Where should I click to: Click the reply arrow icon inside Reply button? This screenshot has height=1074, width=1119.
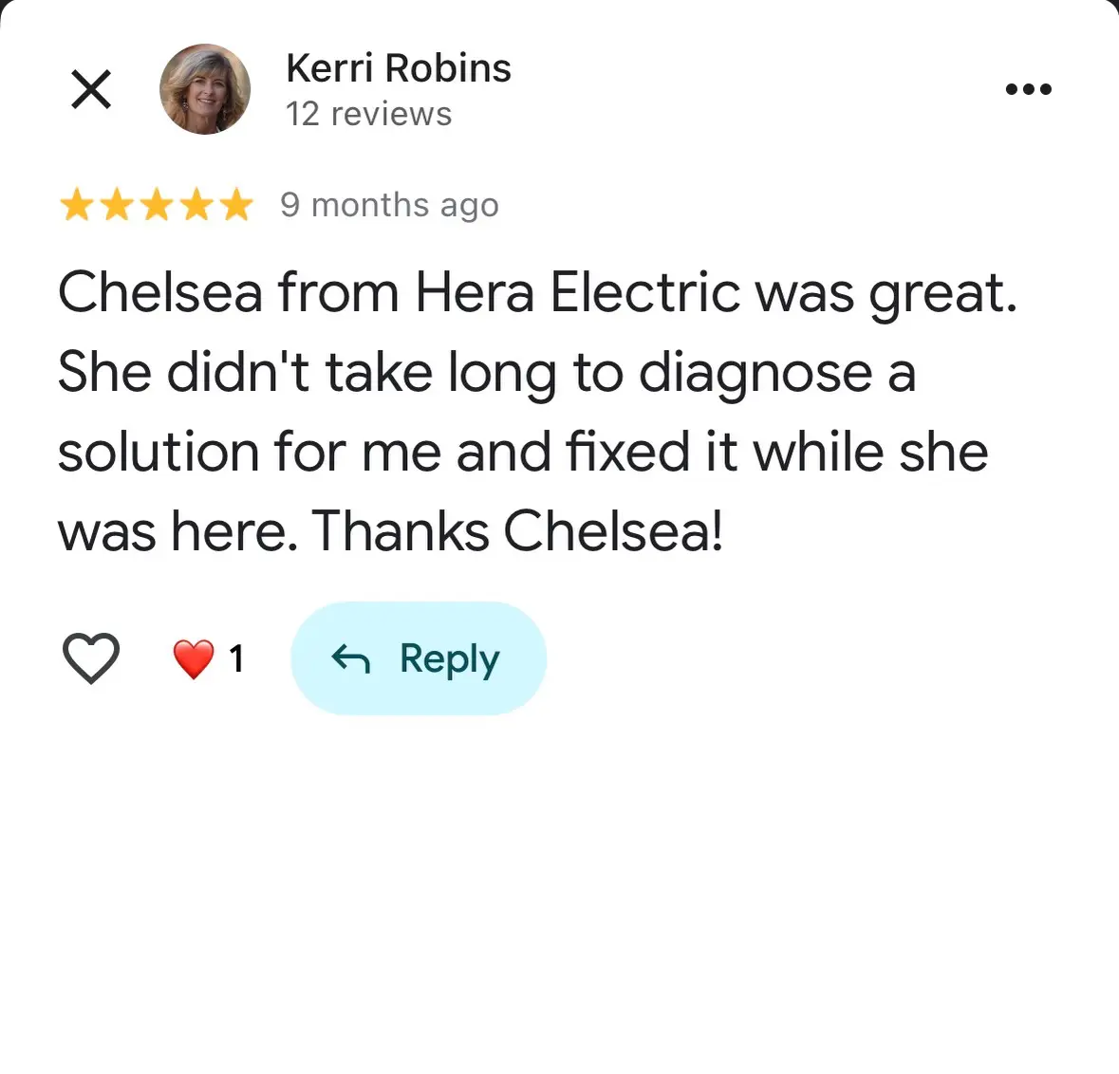pos(351,657)
